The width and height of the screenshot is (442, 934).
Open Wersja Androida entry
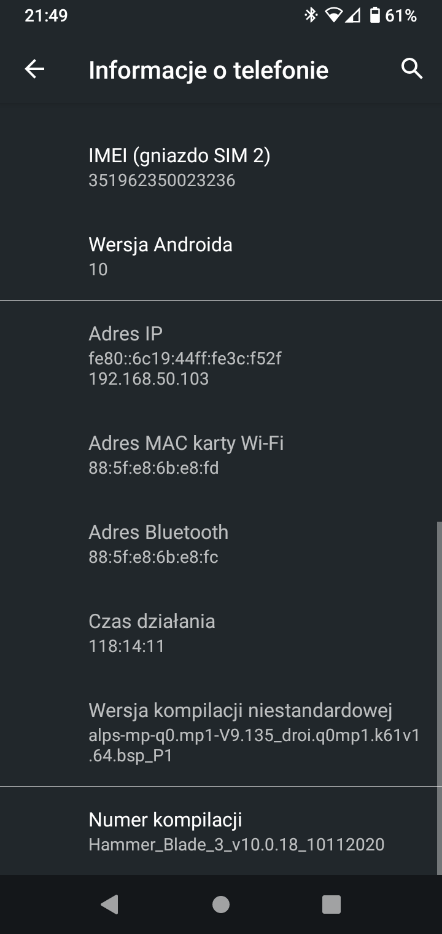pyautogui.click(x=221, y=256)
